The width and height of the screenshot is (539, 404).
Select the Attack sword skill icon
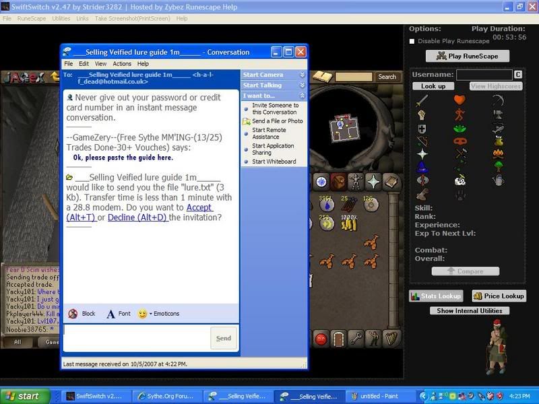pos(422,100)
